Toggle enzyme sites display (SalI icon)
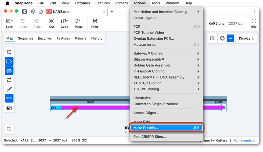Image resolution: width=263 pixels, height=152 pixels. pyautogui.click(x=9, y=52)
